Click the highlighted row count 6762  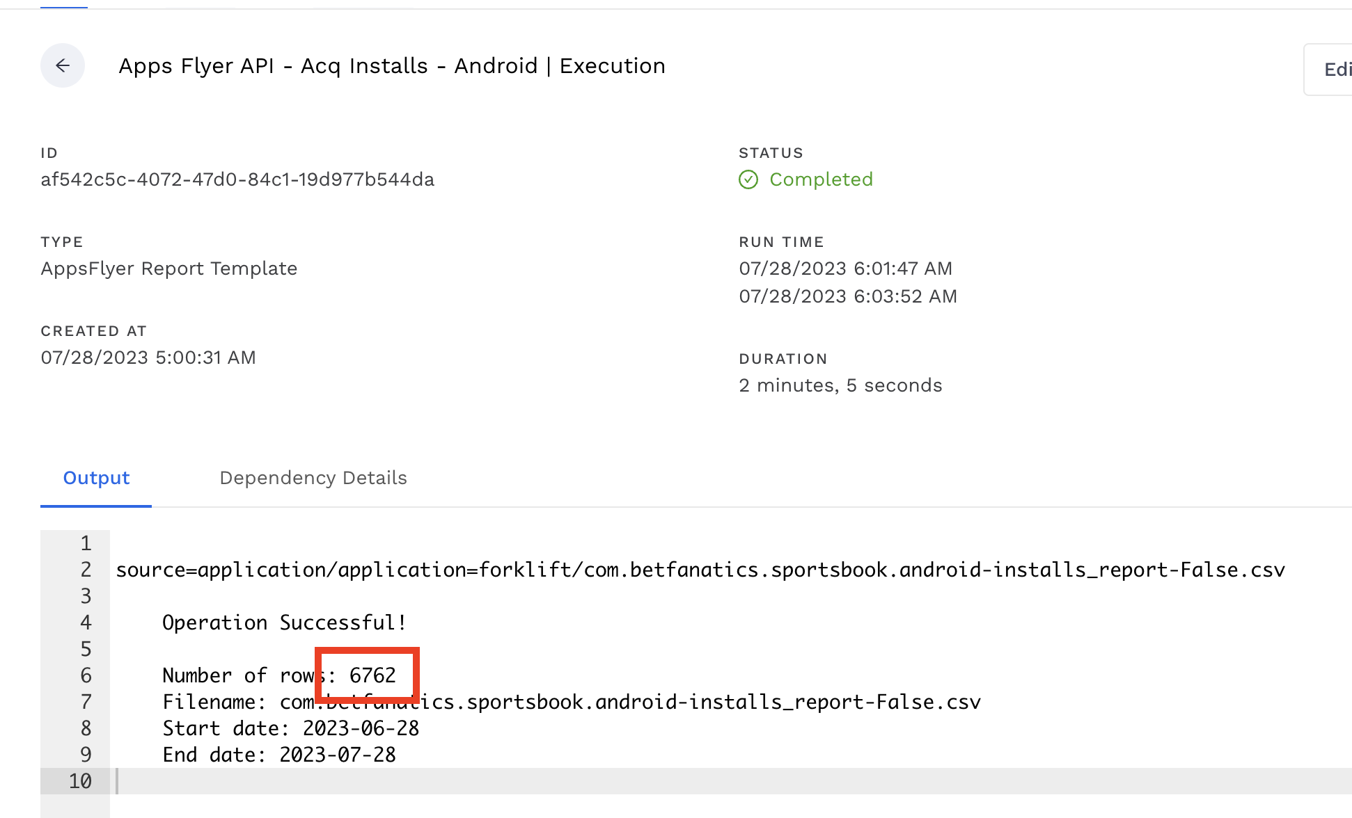pos(372,675)
